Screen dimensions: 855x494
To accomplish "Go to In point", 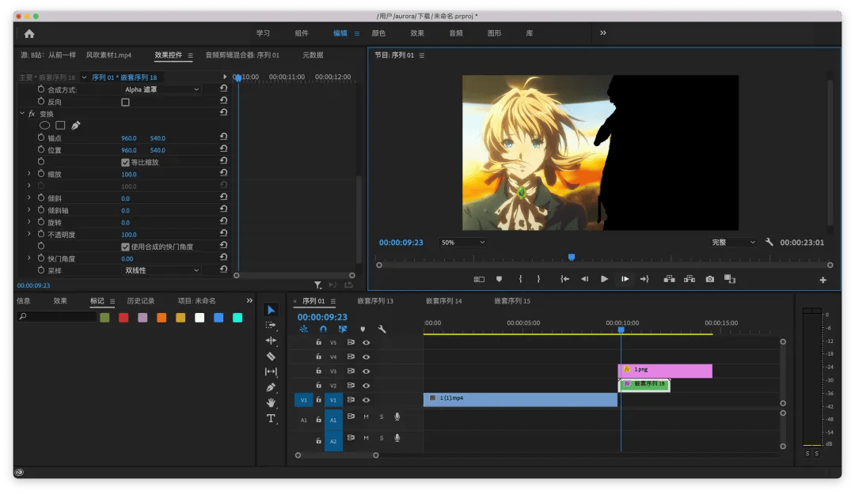I will pyautogui.click(x=564, y=279).
